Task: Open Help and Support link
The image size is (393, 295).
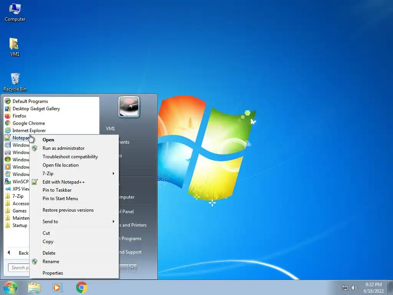Action: pyautogui.click(x=130, y=252)
